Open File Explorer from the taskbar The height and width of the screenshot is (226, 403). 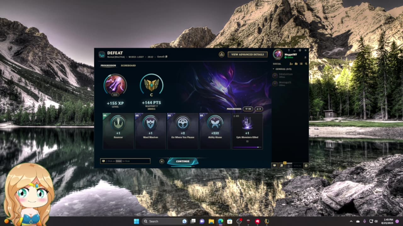tap(211, 221)
